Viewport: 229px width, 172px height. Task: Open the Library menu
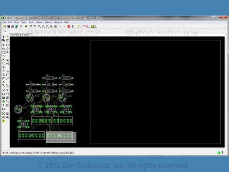click(39, 22)
